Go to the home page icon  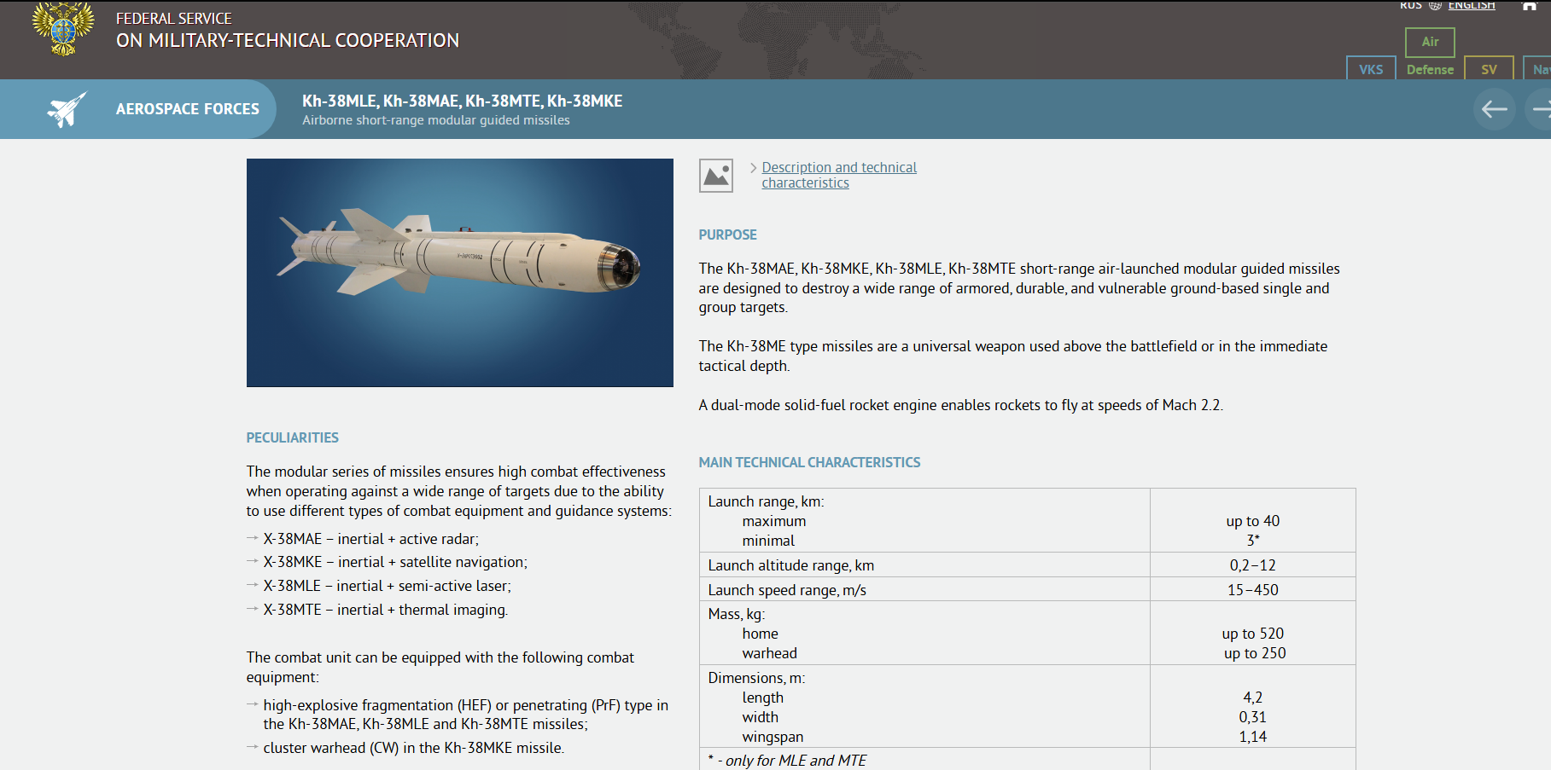pos(1530,5)
